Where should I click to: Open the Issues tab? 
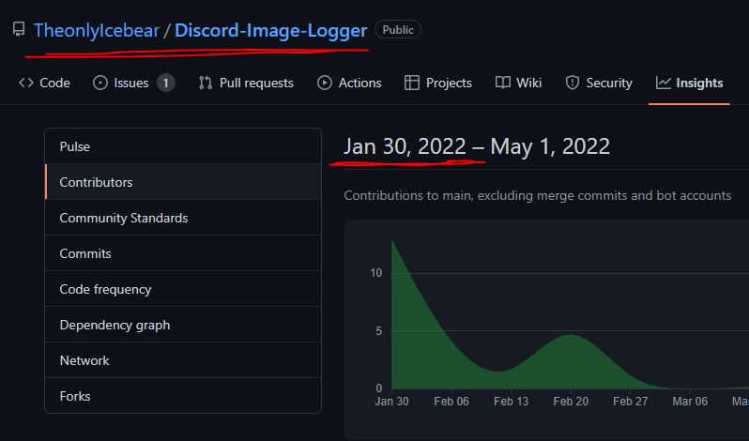point(133,83)
